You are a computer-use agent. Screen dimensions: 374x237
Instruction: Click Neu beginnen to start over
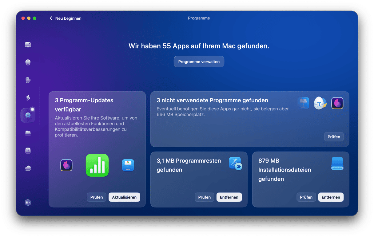point(68,18)
